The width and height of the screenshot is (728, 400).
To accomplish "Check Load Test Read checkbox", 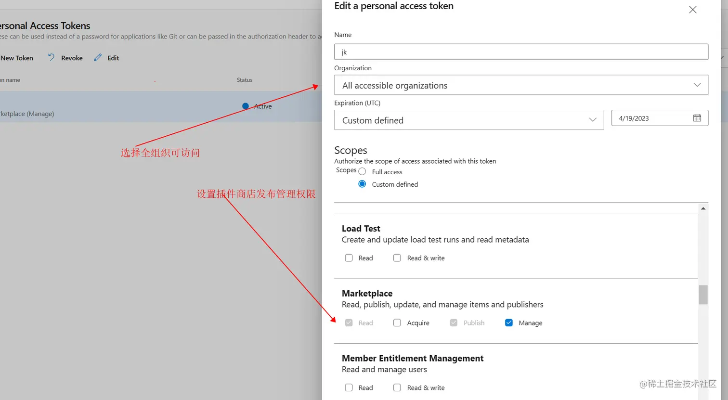I will tap(349, 258).
